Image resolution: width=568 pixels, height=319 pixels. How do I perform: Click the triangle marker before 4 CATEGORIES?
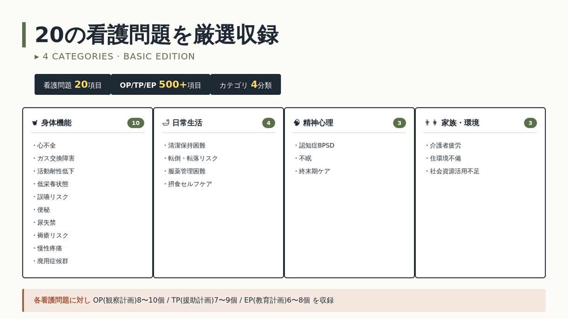click(x=37, y=57)
